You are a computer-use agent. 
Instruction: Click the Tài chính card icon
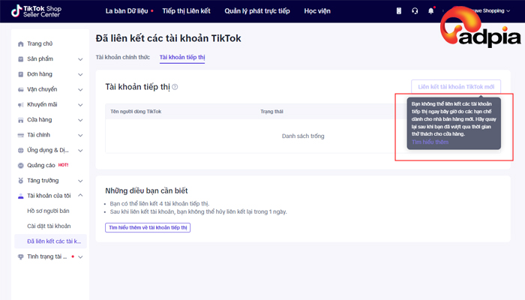pos(21,135)
